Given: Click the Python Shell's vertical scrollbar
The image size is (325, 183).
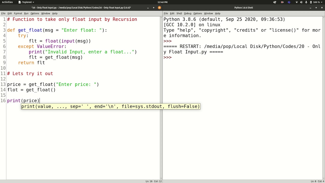Looking at the screenshot, I should [x=324, y=98].
